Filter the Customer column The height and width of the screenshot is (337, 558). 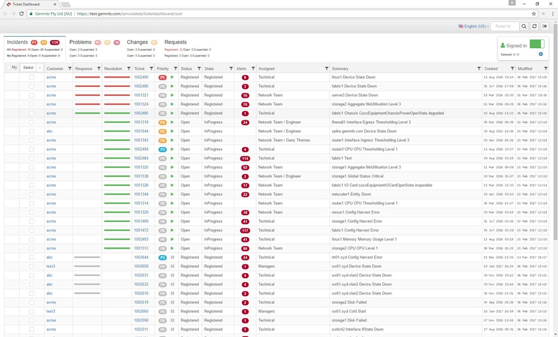point(70,69)
